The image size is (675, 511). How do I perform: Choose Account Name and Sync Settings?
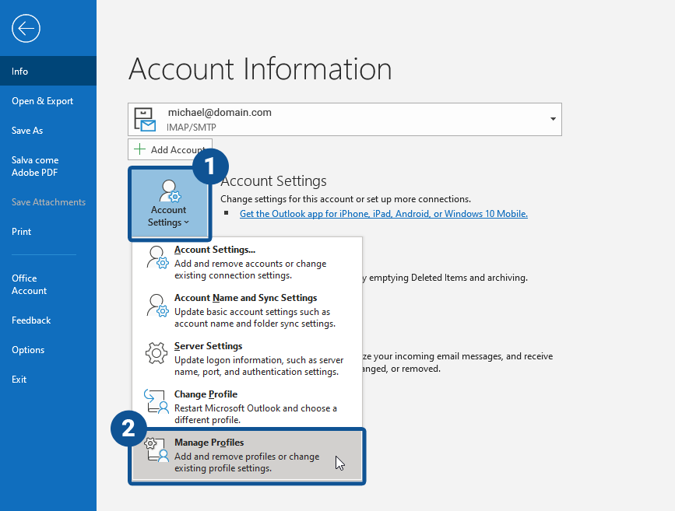pyautogui.click(x=247, y=310)
